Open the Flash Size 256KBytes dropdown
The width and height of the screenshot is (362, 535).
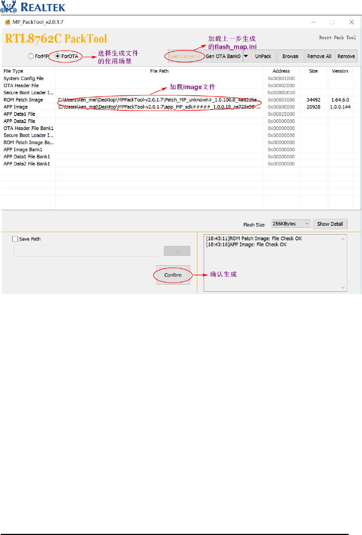click(291, 224)
